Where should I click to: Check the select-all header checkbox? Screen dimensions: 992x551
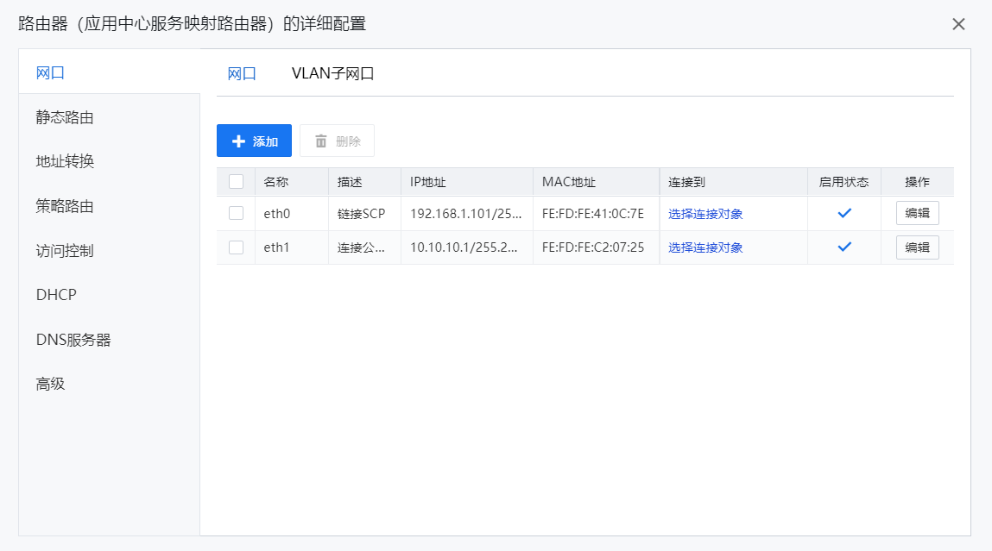click(x=236, y=182)
